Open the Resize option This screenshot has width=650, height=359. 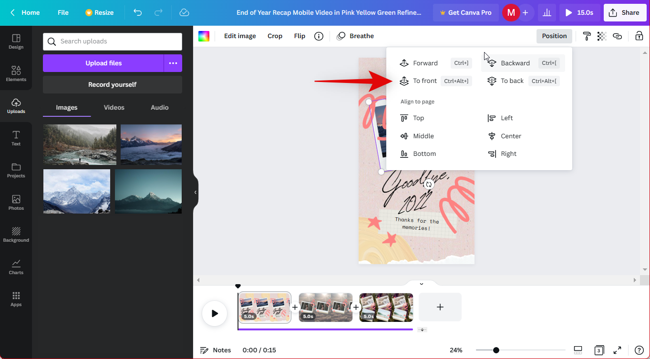coord(99,12)
